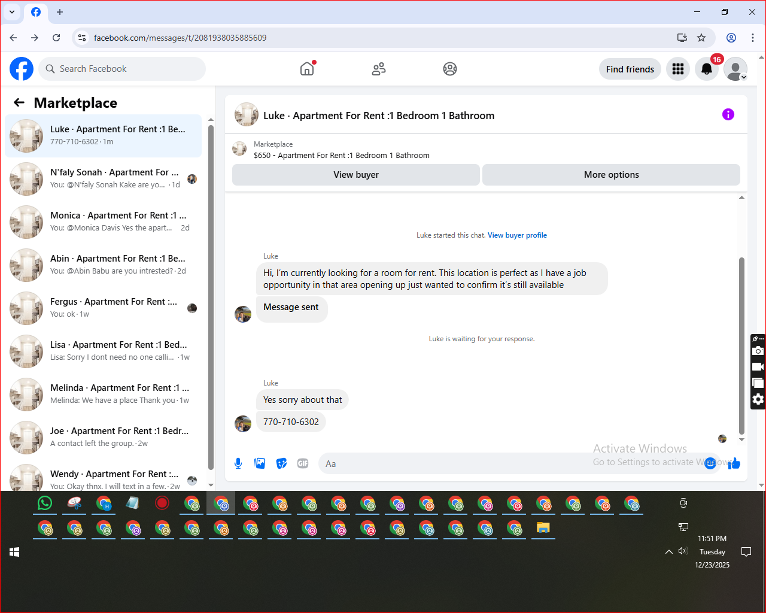This screenshot has width=766, height=613.
Task: Expand the tab search dropdown arrow
Action: coord(12,12)
